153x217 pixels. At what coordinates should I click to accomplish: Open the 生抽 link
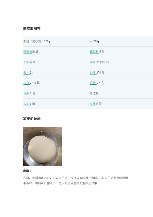coord(27,93)
